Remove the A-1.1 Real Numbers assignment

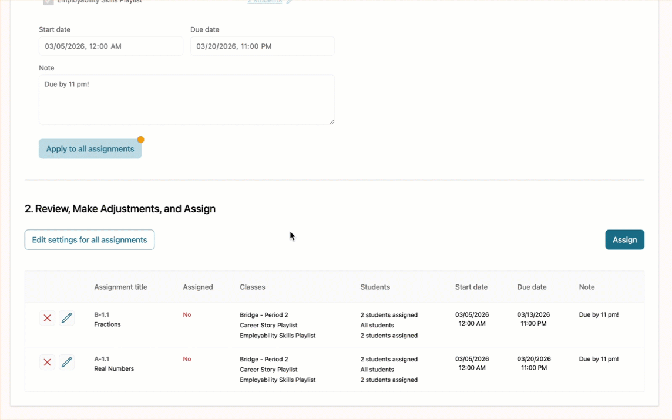(x=46, y=362)
